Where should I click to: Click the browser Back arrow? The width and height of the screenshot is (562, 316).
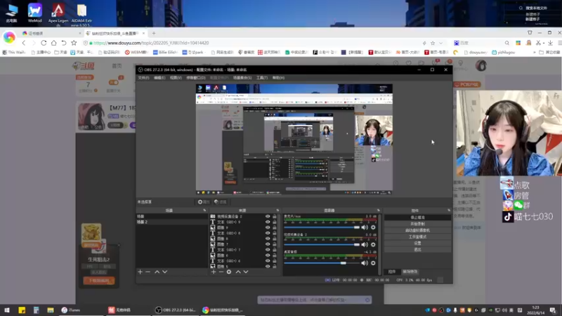[24, 43]
